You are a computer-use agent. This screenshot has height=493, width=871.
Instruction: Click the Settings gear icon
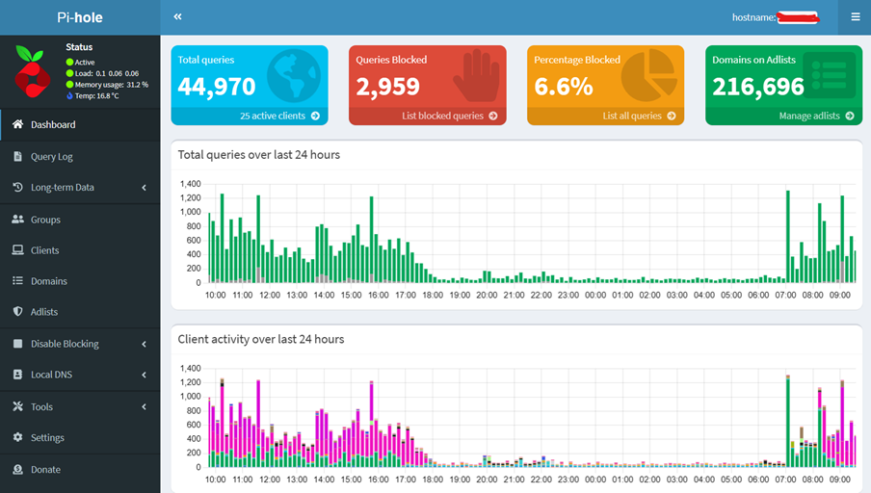click(17, 437)
